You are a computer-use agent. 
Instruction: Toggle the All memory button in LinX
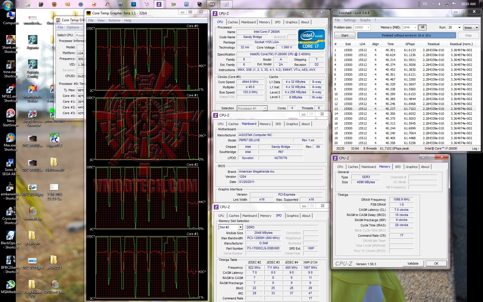coord(422,27)
